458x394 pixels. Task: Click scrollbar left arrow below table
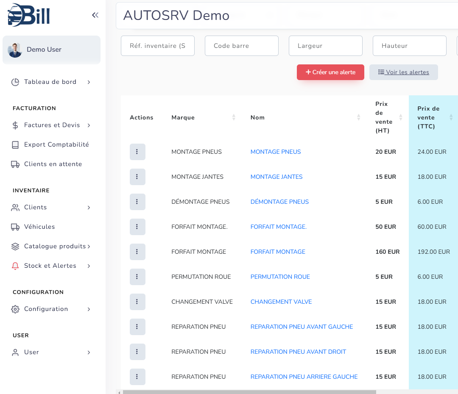tap(119, 392)
